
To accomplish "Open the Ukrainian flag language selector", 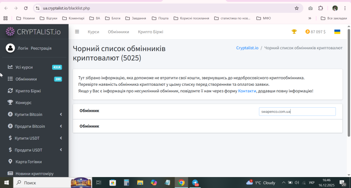I will 337,32.
